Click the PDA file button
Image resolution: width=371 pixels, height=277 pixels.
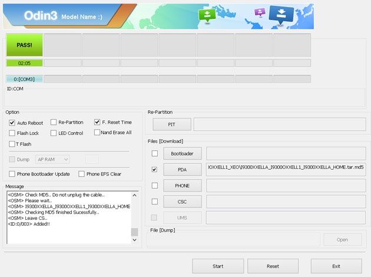pos(182,170)
